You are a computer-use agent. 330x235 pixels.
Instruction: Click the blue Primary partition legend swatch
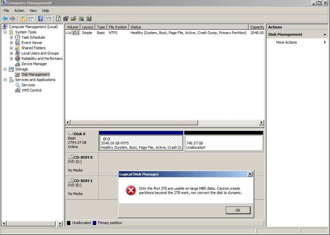pos(95,223)
